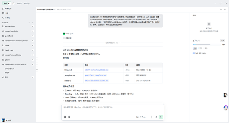The image size is (229, 123).
Task: Click the empty todo list icon
Action: point(209,24)
